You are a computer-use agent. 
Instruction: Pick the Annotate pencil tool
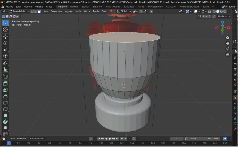(x=5, y=63)
